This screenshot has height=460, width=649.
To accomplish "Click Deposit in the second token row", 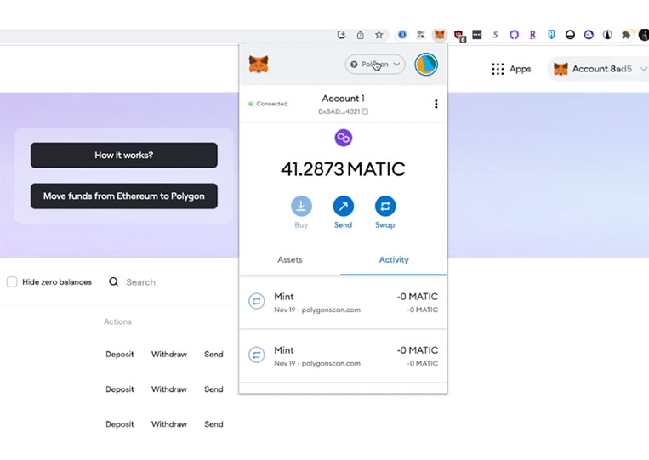I will click(x=120, y=389).
